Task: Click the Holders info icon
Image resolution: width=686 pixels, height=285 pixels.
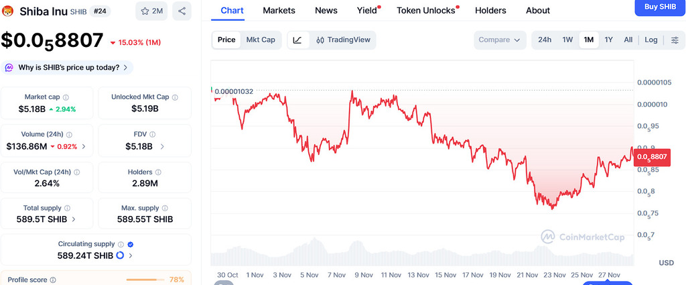Action: click(x=159, y=172)
